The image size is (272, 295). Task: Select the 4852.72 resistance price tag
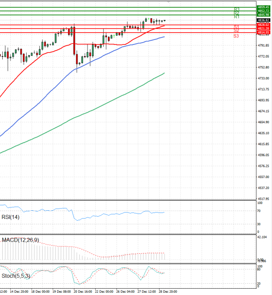[x=263, y=11]
